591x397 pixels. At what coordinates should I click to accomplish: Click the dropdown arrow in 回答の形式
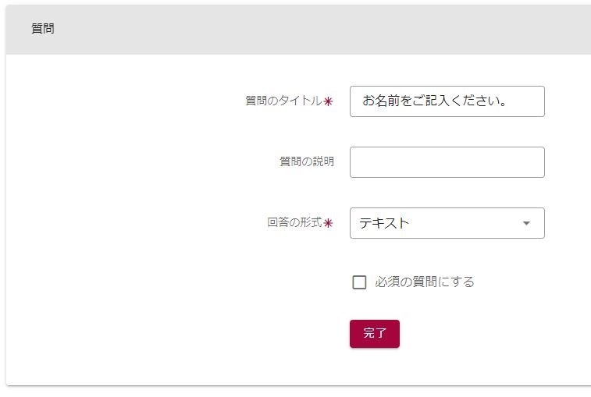click(526, 223)
